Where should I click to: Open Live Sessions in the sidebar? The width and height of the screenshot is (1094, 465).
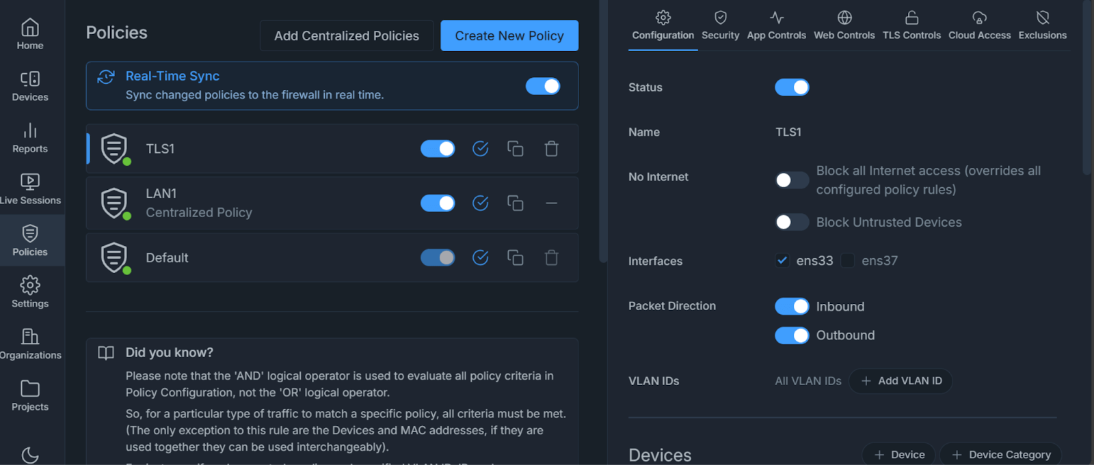30,188
